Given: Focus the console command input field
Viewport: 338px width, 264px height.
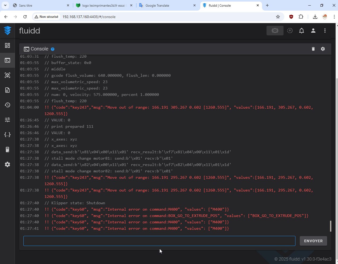Looking at the screenshot, I should tap(159, 241).
